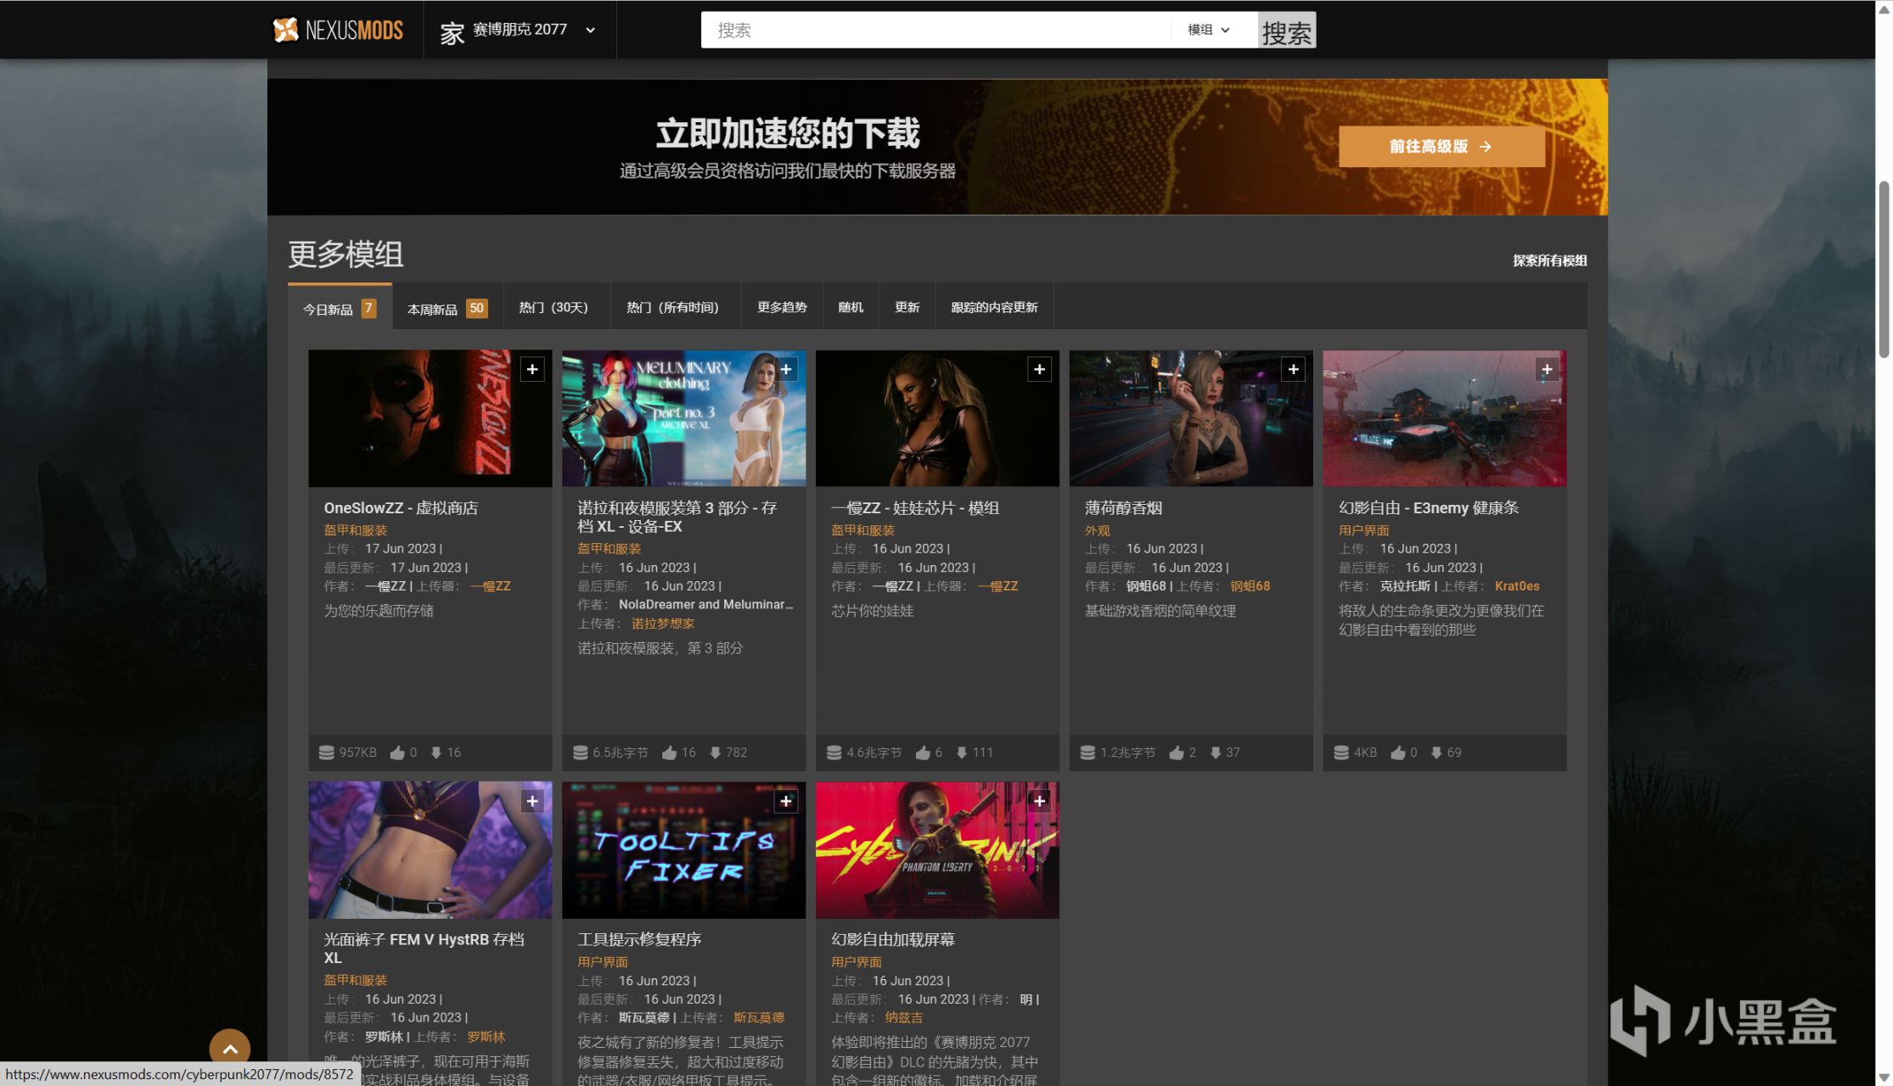Image resolution: width=1893 pixels, height=1086 pixels.
Task: Open the 跟踪的内容更新 tab
Action: click(994, 307)
